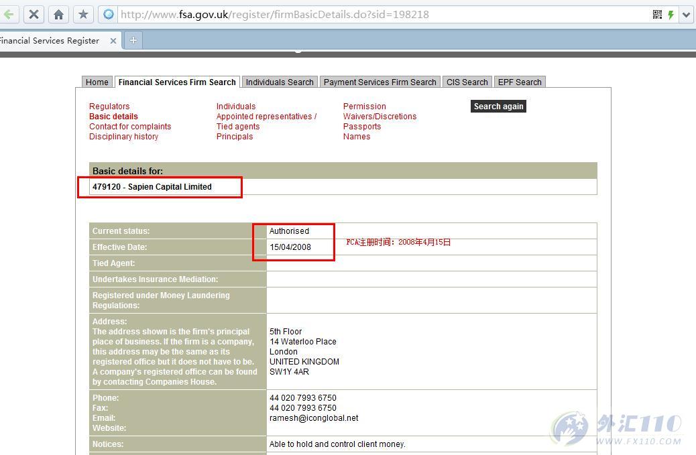Click the 'Authorised' status value
This screenshot has height=455, width=696.
[x=290, y=231]
